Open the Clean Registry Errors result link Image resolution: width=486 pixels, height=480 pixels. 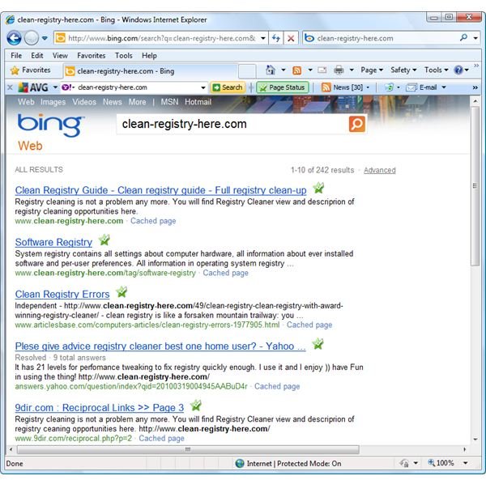tap(62, 294)
